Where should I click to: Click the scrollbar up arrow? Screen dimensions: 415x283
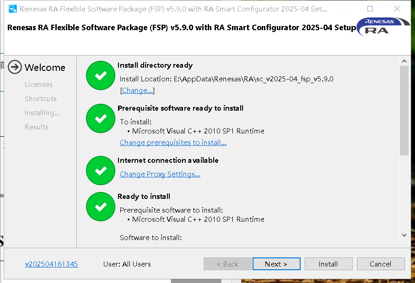pos(404,61)
